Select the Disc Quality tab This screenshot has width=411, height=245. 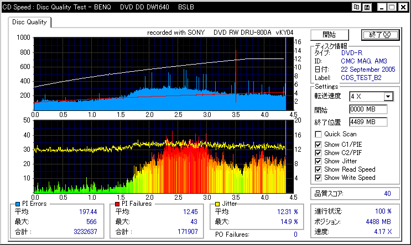pyautogui.click(x=29, y=22)
